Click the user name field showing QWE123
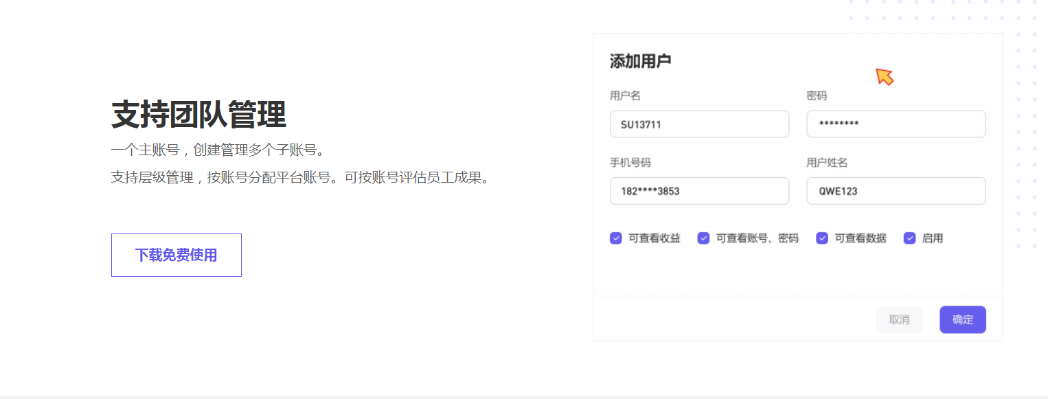1048x399 pixels. coord(896,191)
